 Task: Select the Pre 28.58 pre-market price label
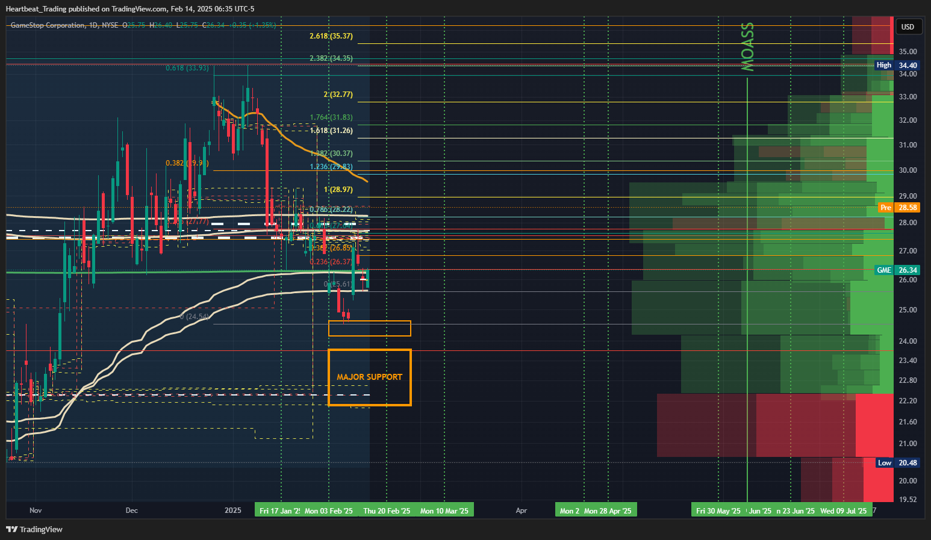pyautogui.click(x=898, y=208)
